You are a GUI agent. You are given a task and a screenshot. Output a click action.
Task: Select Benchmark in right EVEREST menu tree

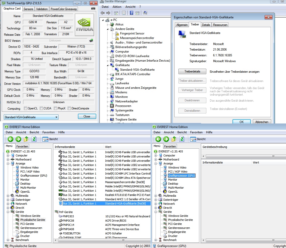coord(170,240)
